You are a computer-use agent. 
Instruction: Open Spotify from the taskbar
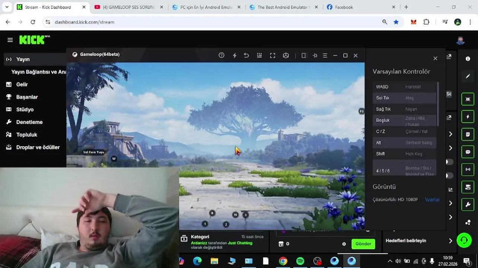click(x=300, y=261)
